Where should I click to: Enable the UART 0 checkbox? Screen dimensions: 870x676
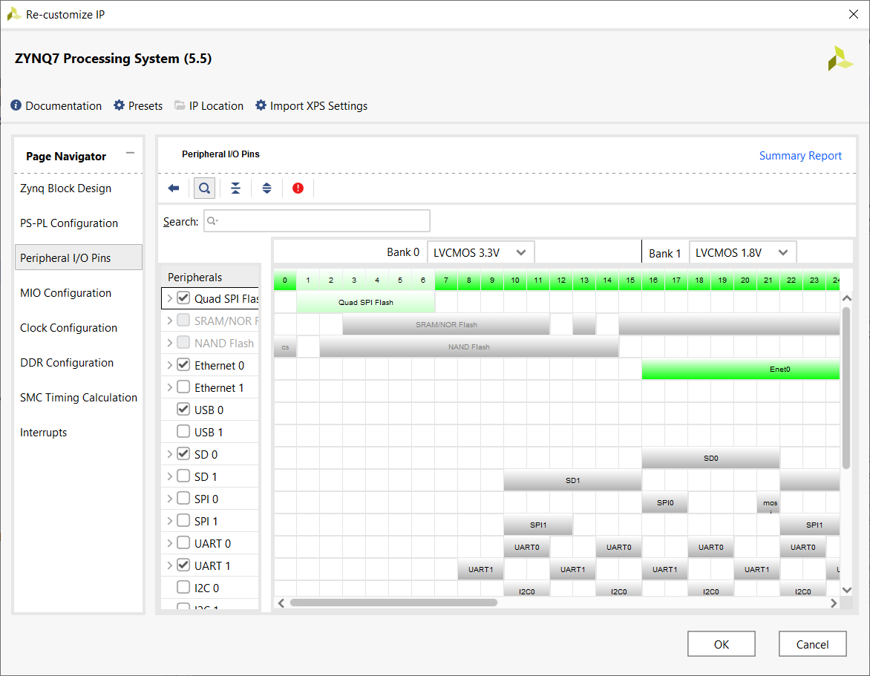[x=183, y=543]
